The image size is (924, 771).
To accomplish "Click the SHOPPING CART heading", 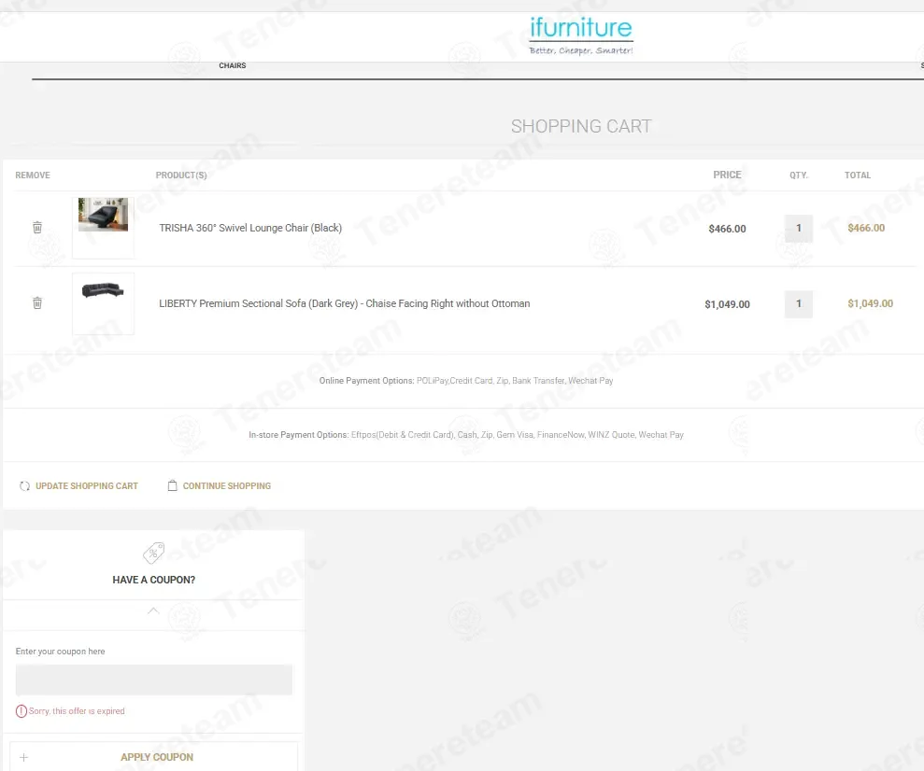I will click(x=581, y=126).
